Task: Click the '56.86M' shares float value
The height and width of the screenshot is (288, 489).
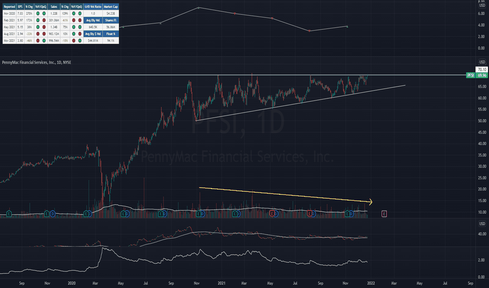Action: [111, 27]
